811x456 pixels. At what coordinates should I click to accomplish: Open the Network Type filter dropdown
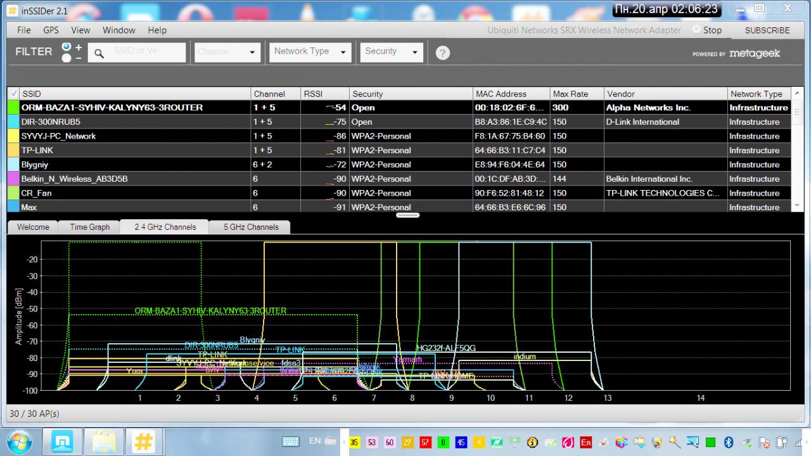[310, 52]
